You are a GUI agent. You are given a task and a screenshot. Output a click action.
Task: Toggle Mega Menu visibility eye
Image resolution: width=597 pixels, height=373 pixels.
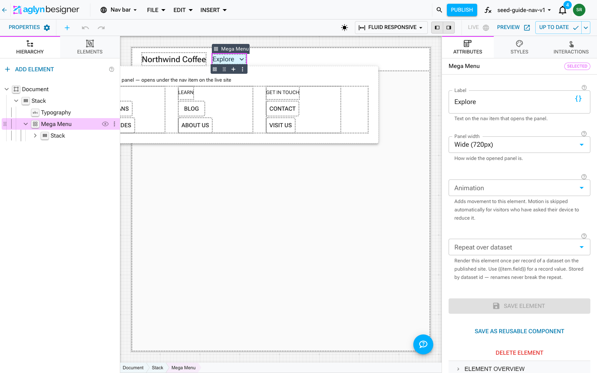[x=105, y=124]
